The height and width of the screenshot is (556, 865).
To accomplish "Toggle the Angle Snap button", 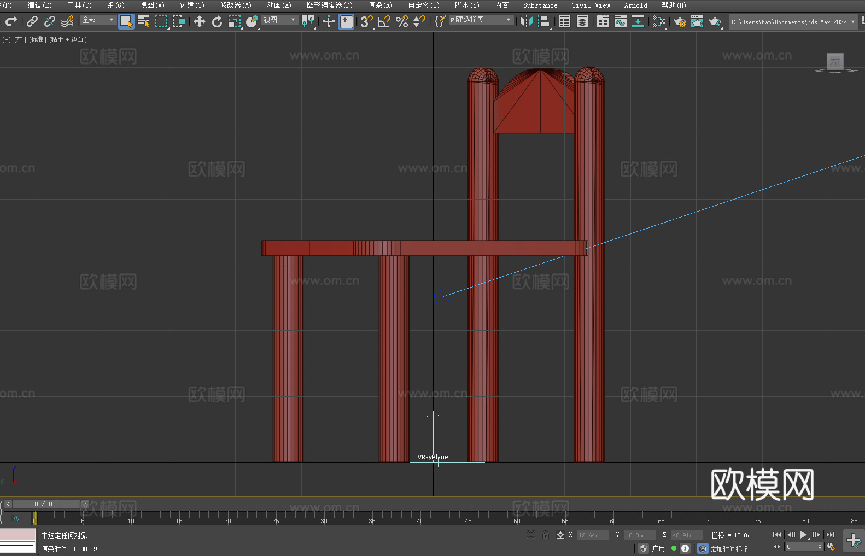I will tap(384, 21).
